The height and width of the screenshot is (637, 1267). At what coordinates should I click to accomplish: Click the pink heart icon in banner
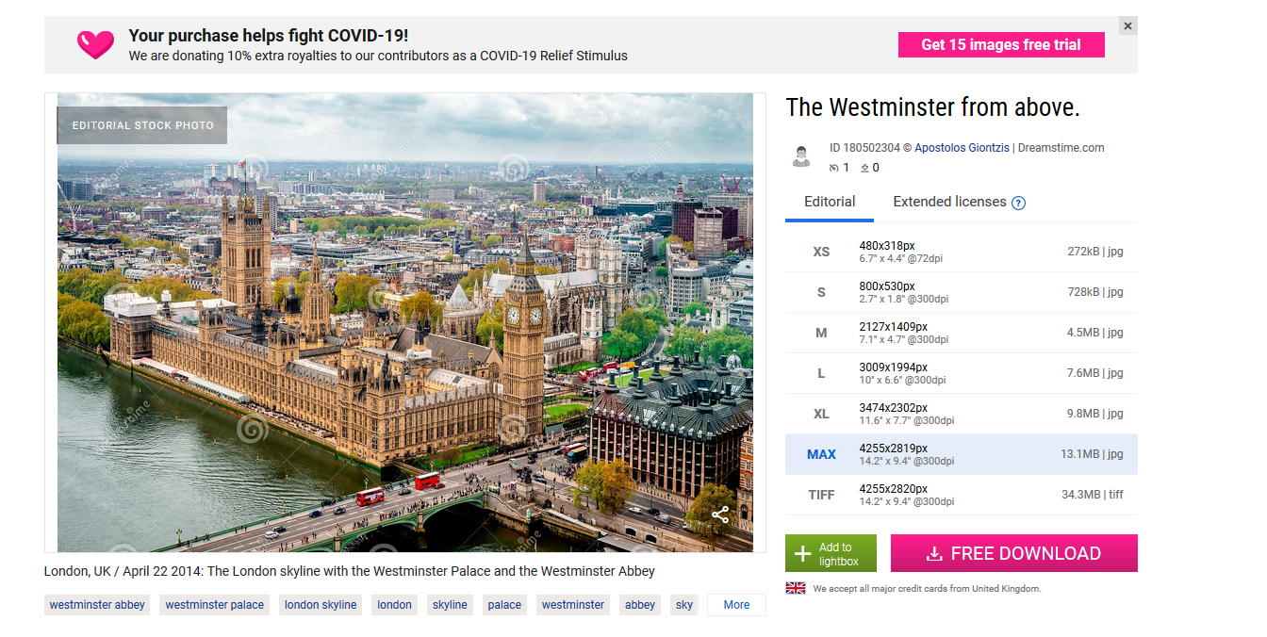(x=95, y=44)
